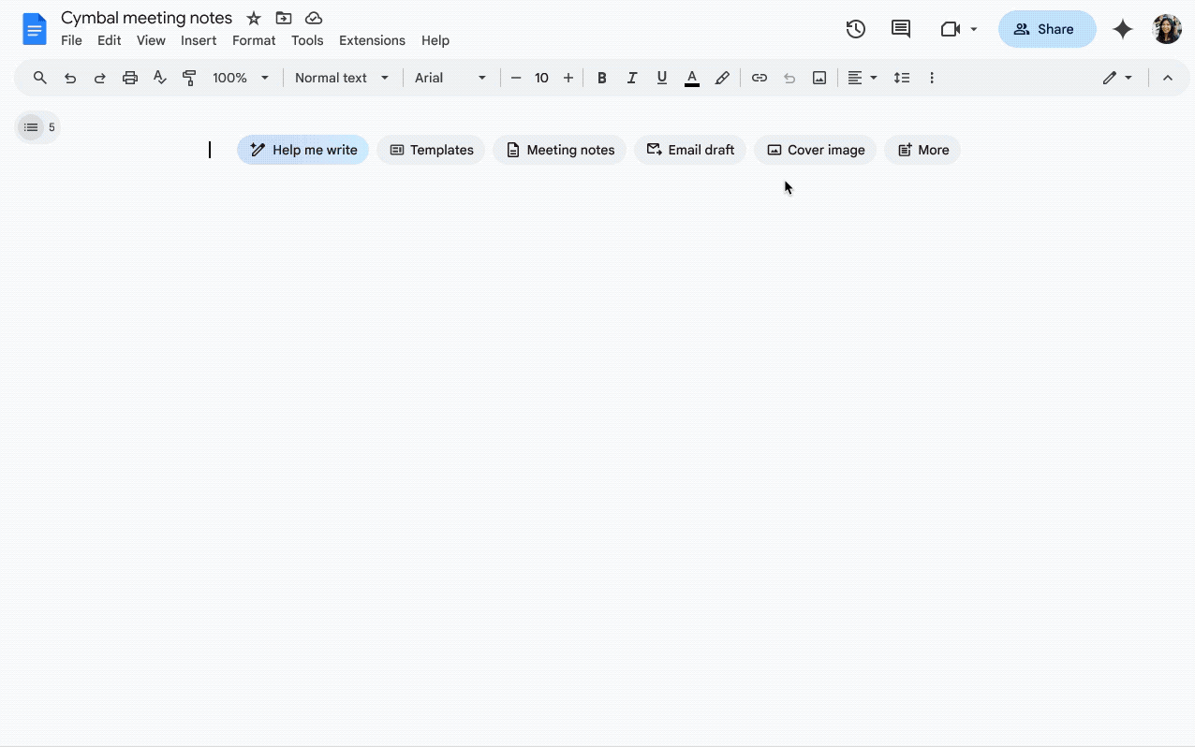The image size is (1195, 747).
Task: Open the Insert link tool
Action: click(760, 78)
